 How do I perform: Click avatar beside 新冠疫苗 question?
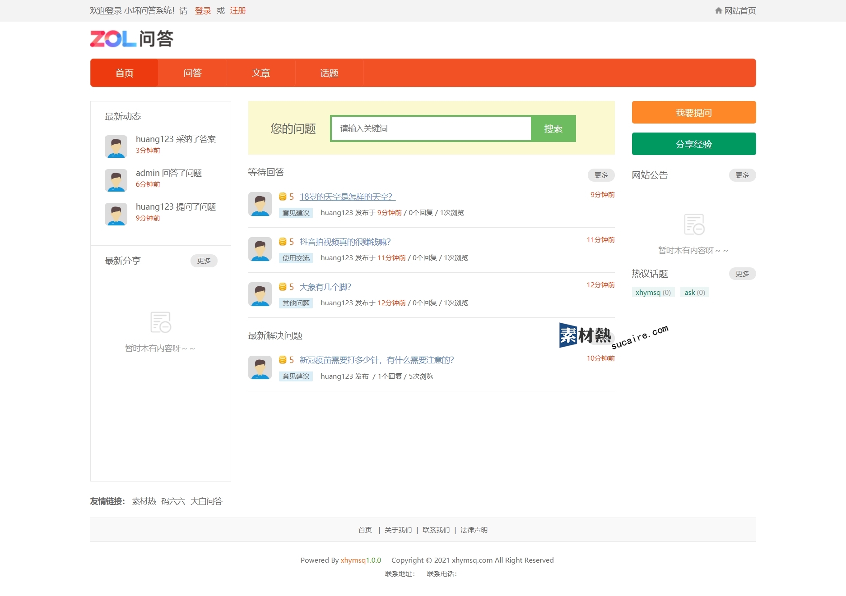260,367
